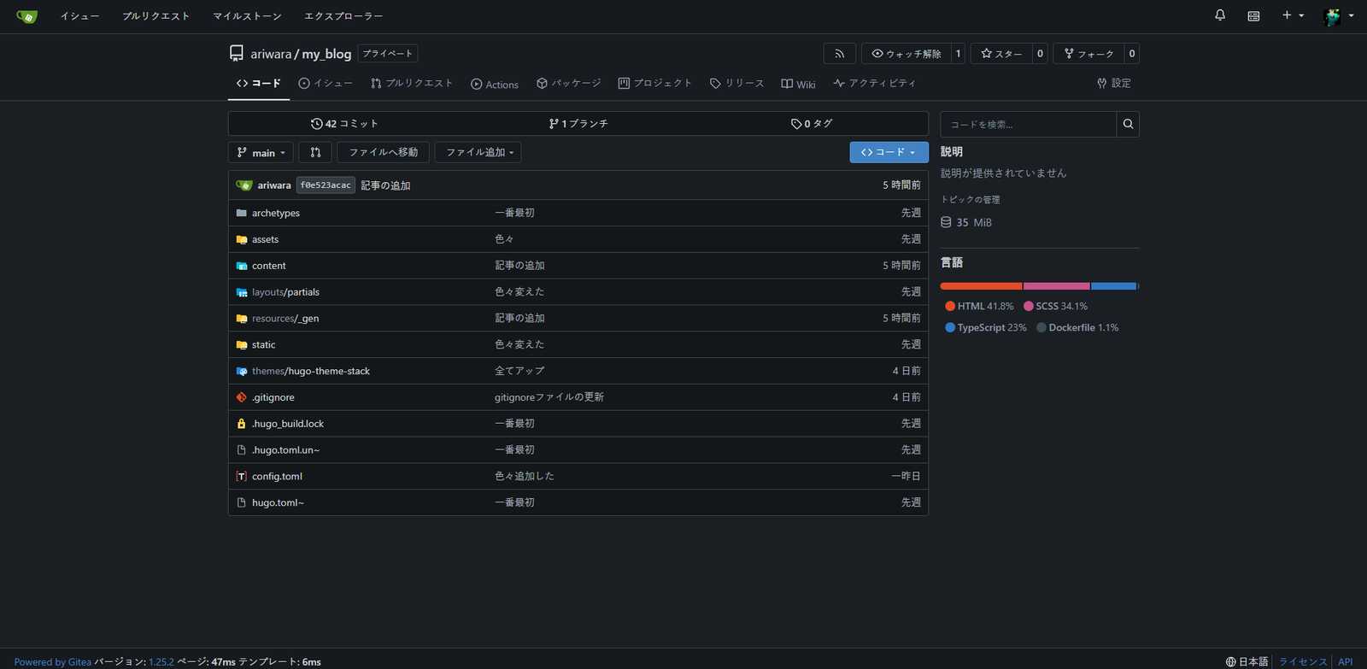Click the code search magnifier icon
This screenshot has height=669, width=1367.
point(1128,125)
